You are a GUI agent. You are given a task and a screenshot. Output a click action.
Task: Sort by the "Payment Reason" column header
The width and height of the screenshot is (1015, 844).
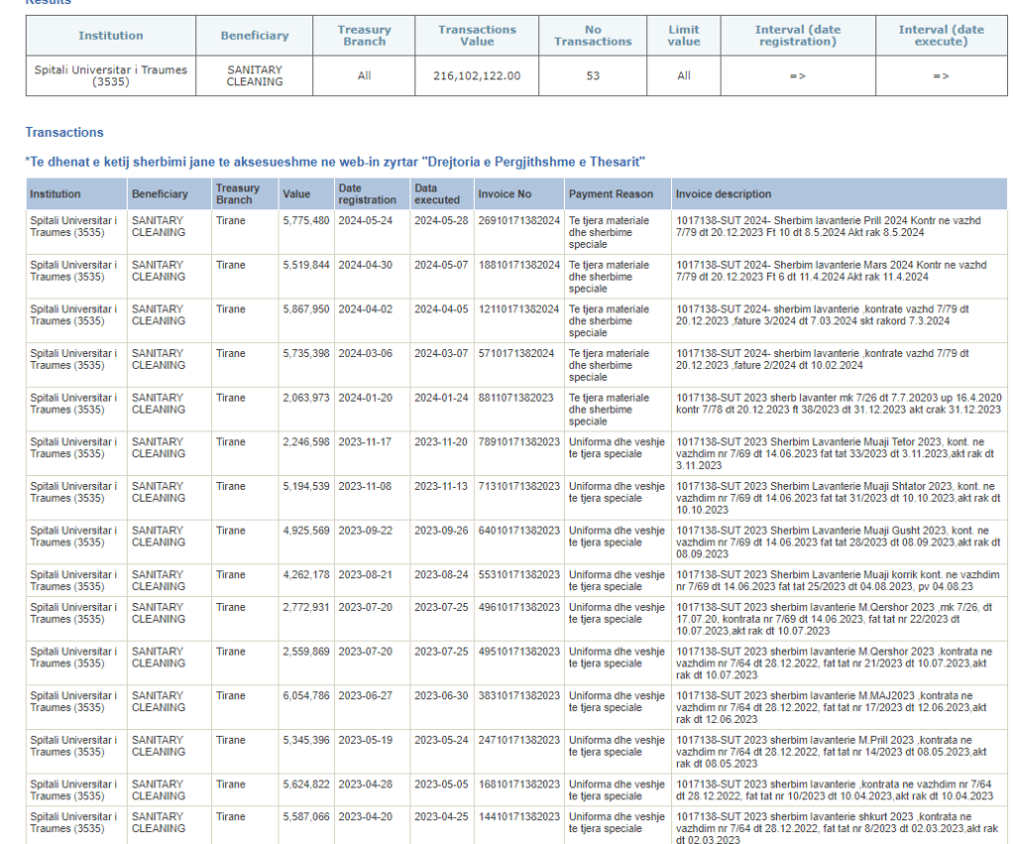pos(611,194)
